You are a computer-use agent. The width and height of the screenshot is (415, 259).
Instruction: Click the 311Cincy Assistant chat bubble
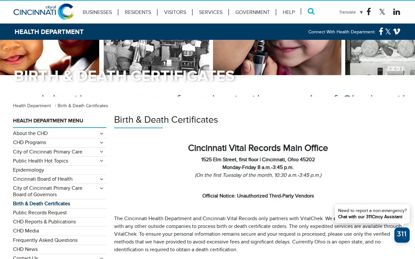[372, 214]
